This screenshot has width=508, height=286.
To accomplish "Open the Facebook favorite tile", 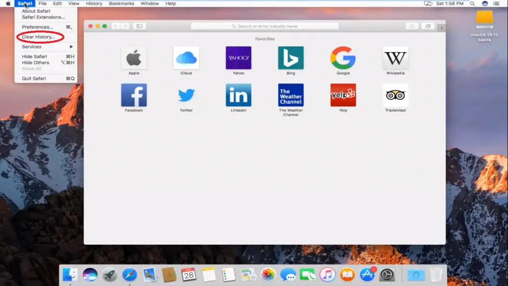I will (x=134, y=95).
